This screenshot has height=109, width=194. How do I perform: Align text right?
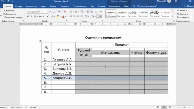(x=78, y=16)
